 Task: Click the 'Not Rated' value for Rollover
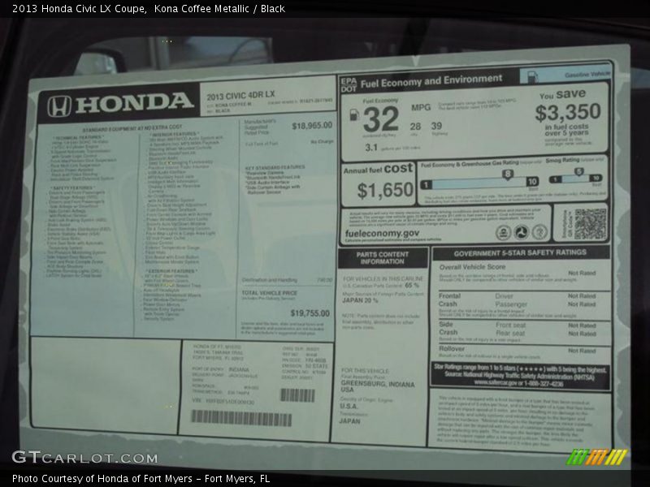pyautogui.click(x=582, y=351)
